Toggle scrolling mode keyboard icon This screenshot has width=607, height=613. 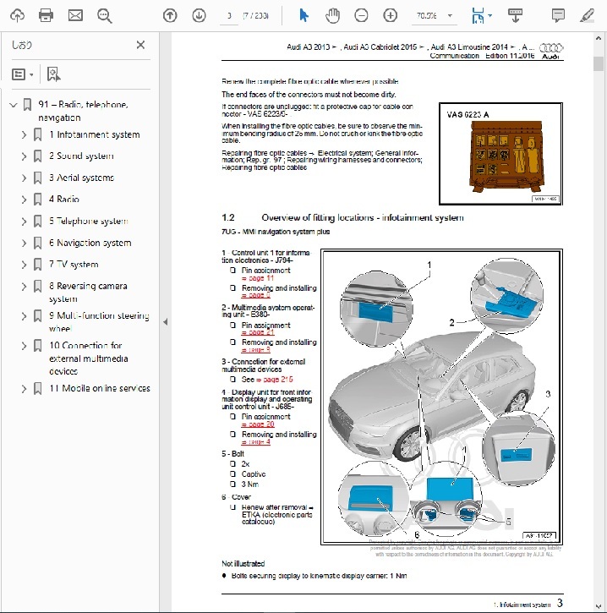515,15
